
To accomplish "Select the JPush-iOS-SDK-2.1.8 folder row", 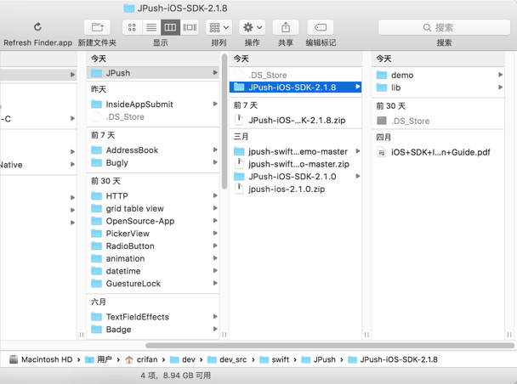I will pos(295,88).
